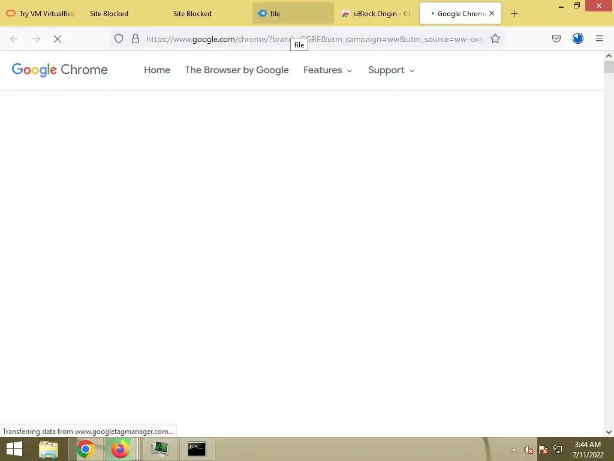Image resolution: width=614 pixels, height=461 pixels.
Task: Click the taskbar clock showing 3:44 AM
Action: [x=588, y=450]
